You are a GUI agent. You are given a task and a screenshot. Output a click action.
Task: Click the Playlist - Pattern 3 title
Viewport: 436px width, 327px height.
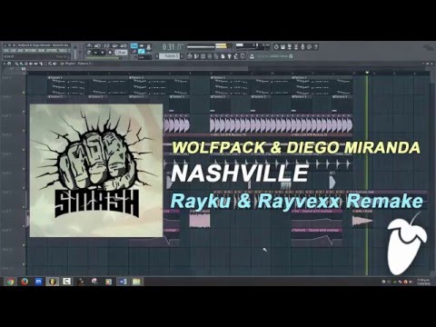pos(78,64)
